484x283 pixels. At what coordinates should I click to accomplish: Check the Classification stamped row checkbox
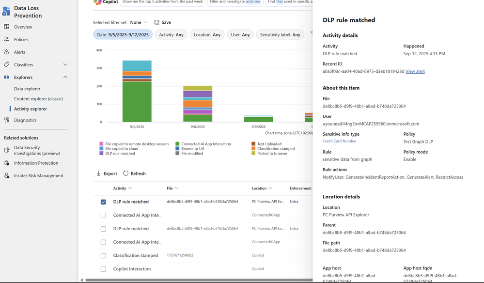point(103,255)
